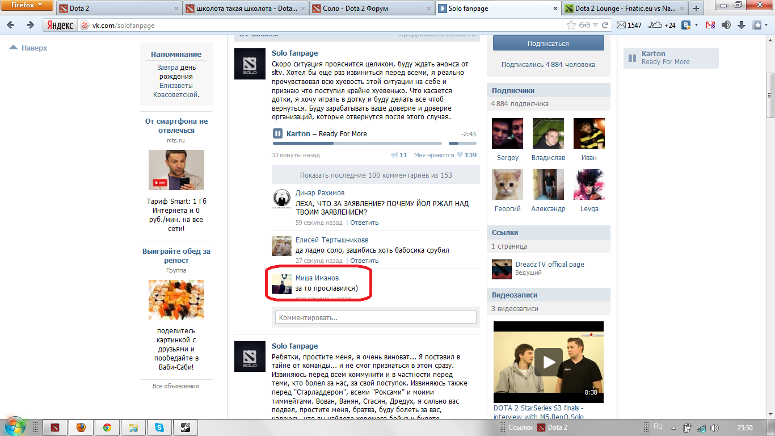Switch to the Firefox taskbar icon

81,427
